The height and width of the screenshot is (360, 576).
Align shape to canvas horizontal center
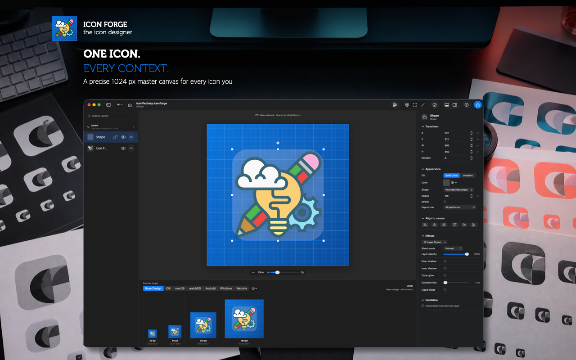coord(434,225)
